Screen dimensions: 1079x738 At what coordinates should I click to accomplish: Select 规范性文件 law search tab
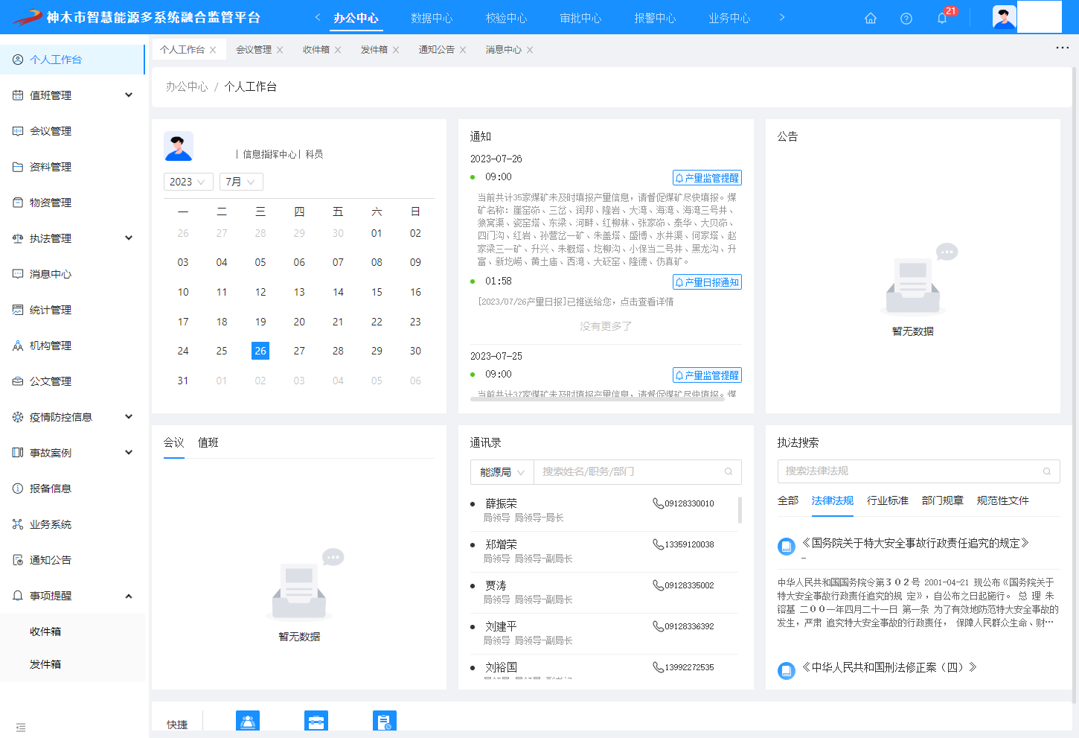(x=1003, y=500)
